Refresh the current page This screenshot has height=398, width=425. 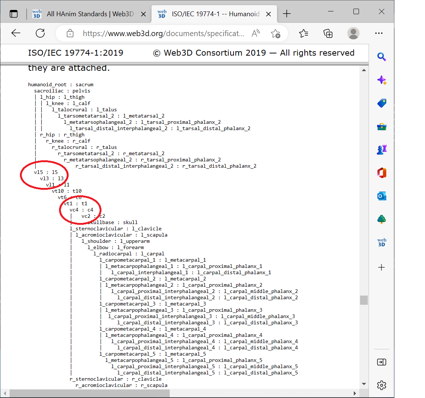pyautogui.click(x=40, y=34)
